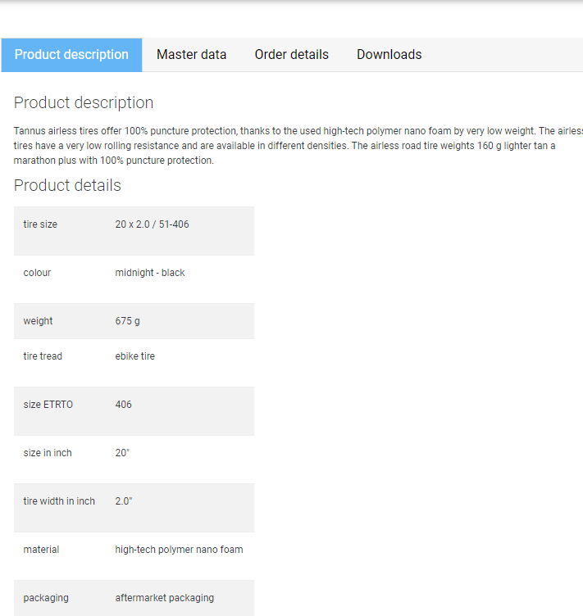The height and width of the screenshot is (616, 583).
Task: Click the value 'midnight - black'
Action: (150, 273)
